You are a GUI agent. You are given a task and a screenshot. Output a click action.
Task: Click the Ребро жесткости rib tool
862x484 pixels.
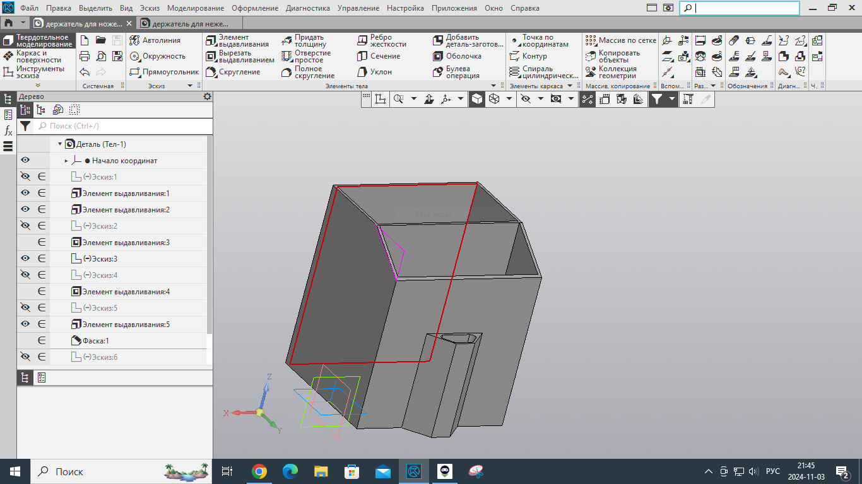pyautogui.click(x=381, y=40)
